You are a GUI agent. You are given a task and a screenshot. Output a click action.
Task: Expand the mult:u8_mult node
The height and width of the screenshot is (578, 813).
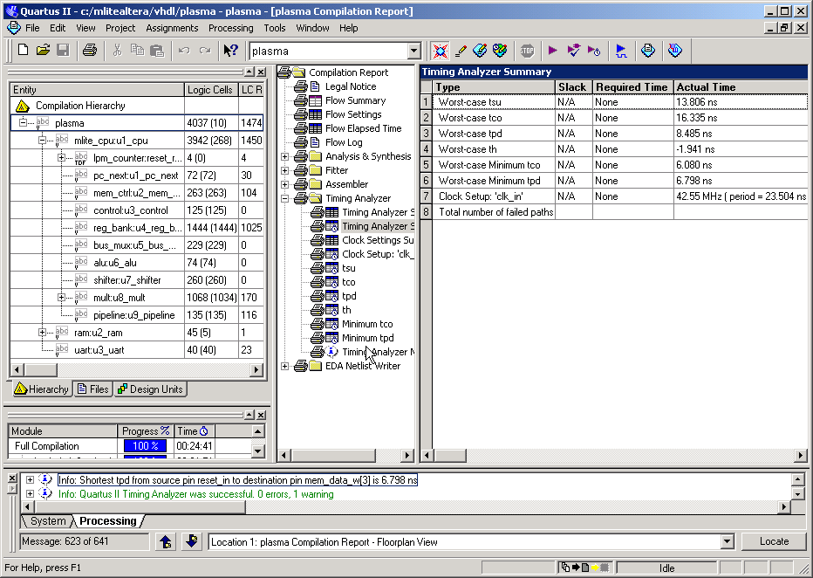point(61,298)
